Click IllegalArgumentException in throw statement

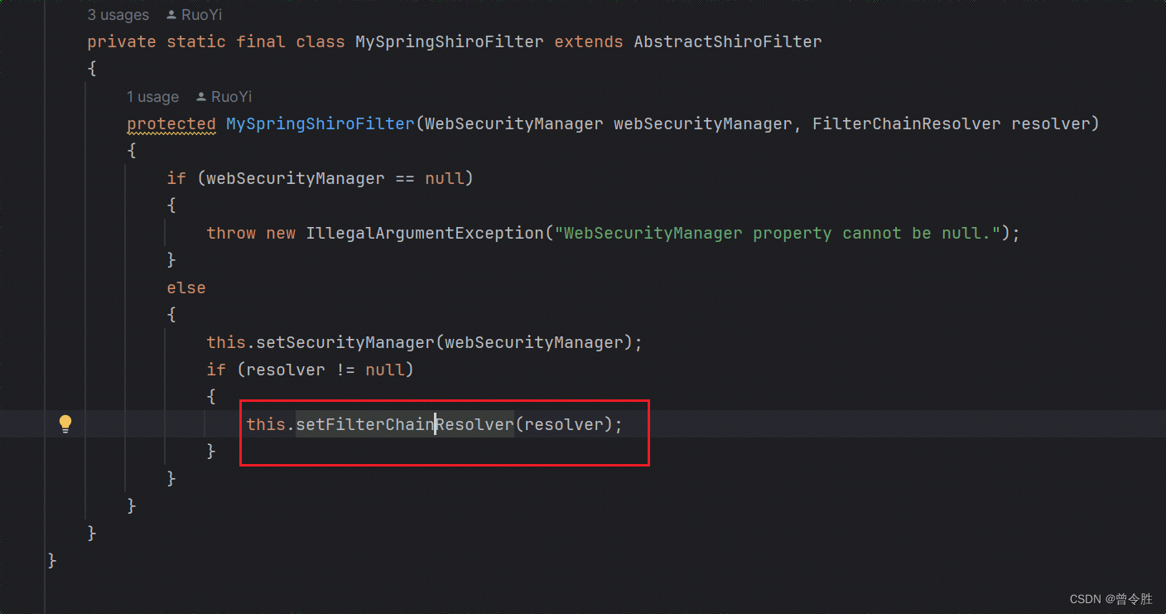[425, 233]
